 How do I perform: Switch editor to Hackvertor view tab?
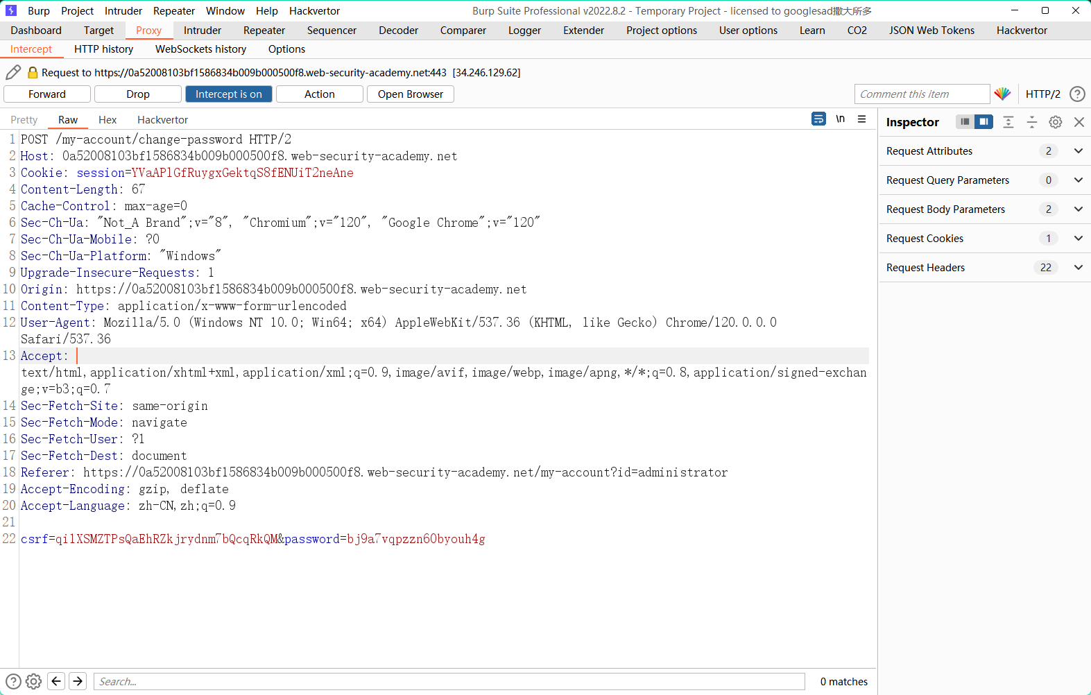tap(162, 119)
